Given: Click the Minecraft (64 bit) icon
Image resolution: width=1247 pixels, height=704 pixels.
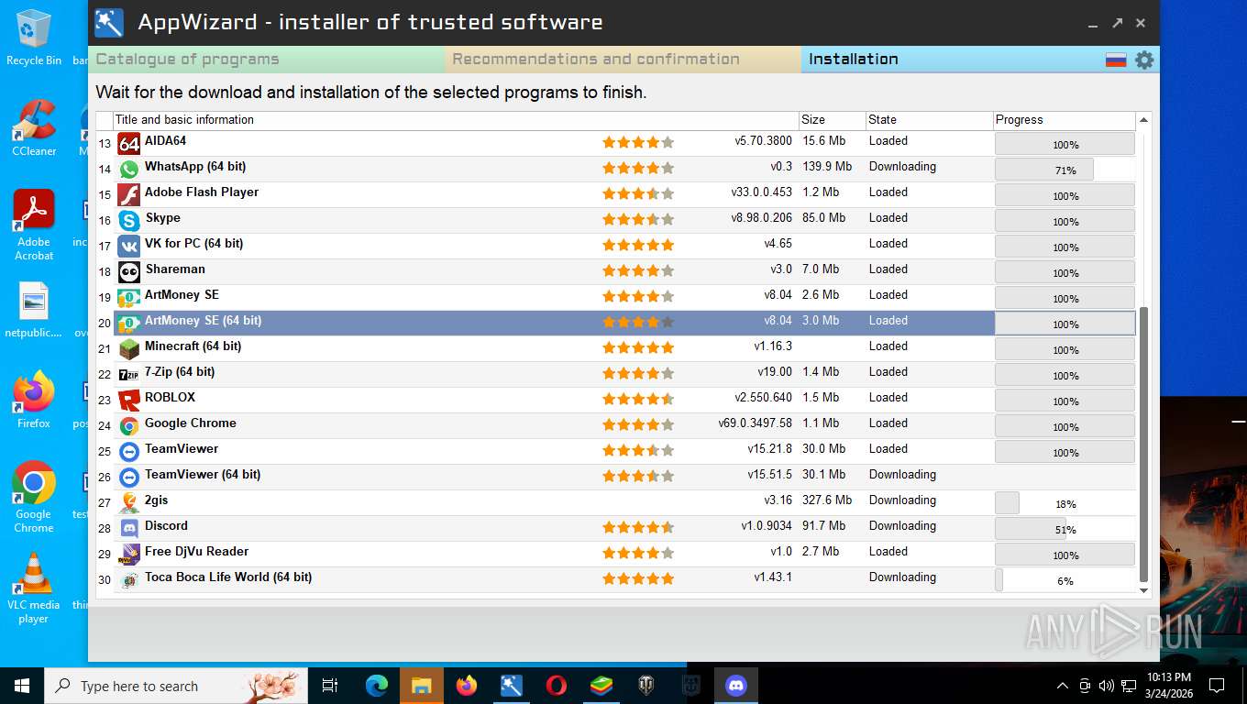Looking at the screenshot, I should [x=129, y=348].
